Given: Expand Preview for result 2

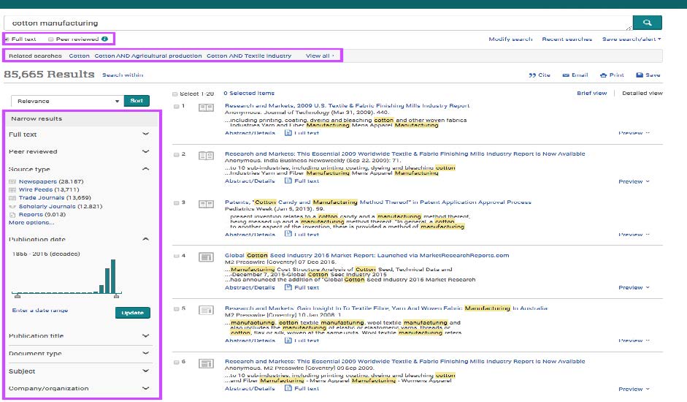Looking at the screenshot, I should [x=634, y=181].
